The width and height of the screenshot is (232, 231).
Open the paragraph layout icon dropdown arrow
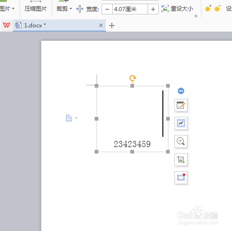pos(76,118)
